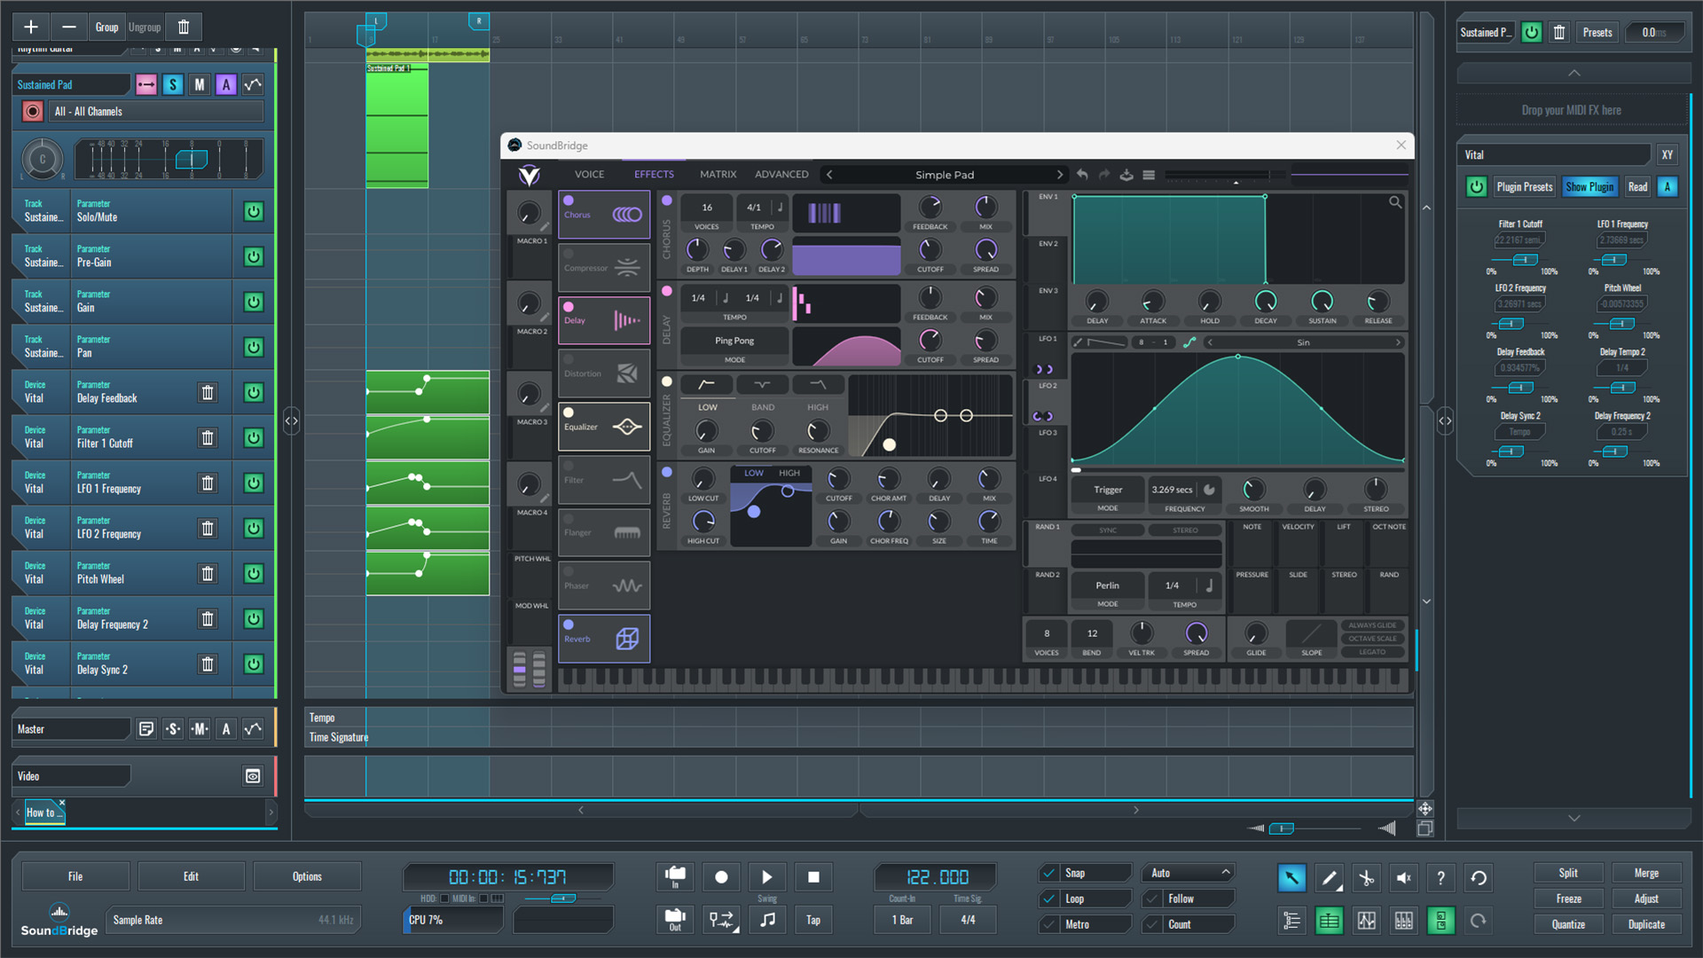The width and height of the screenshot is (1703, 958).
Task: Switch to Vital ADVANCED tab
Action: [781, 175]
